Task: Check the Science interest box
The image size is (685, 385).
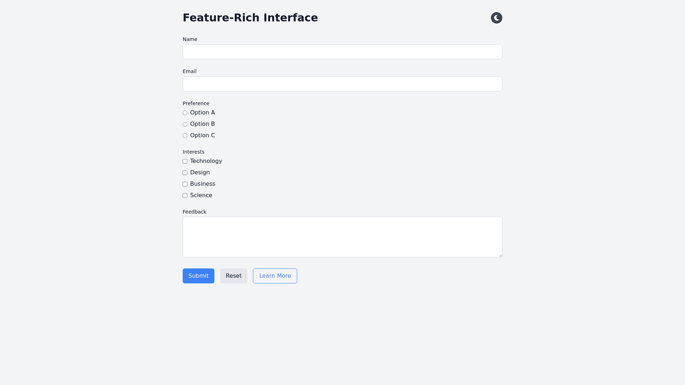Action: click(185, 196)
